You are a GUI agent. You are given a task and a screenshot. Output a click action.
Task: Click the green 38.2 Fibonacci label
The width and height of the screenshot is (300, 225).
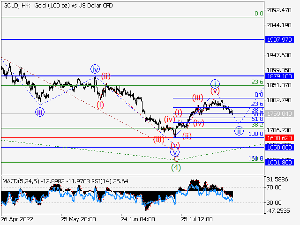257,125
